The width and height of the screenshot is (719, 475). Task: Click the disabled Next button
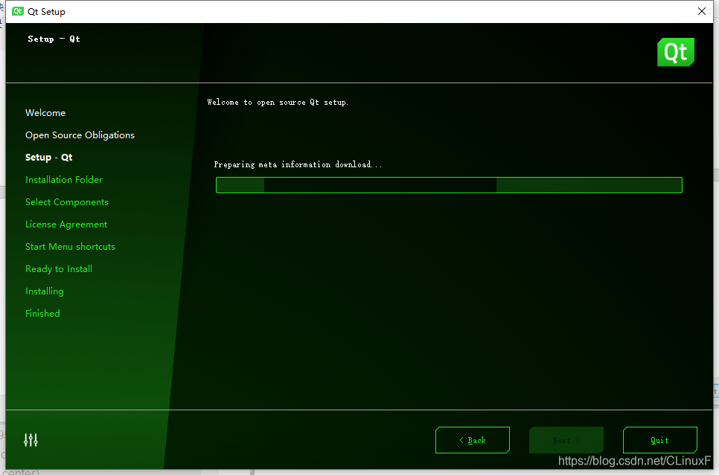[566, 440]
